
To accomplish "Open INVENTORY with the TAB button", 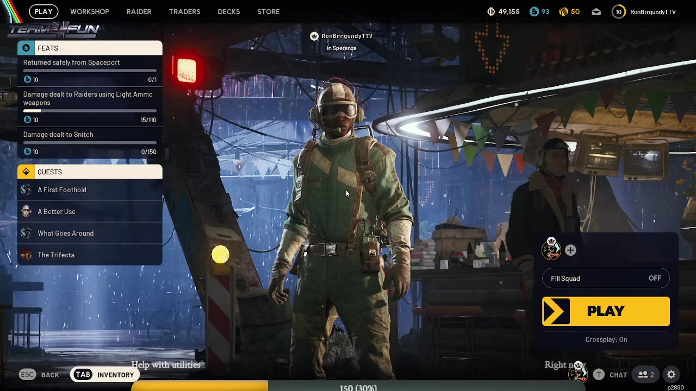I will pyautogui.click(x=104, y=375).
